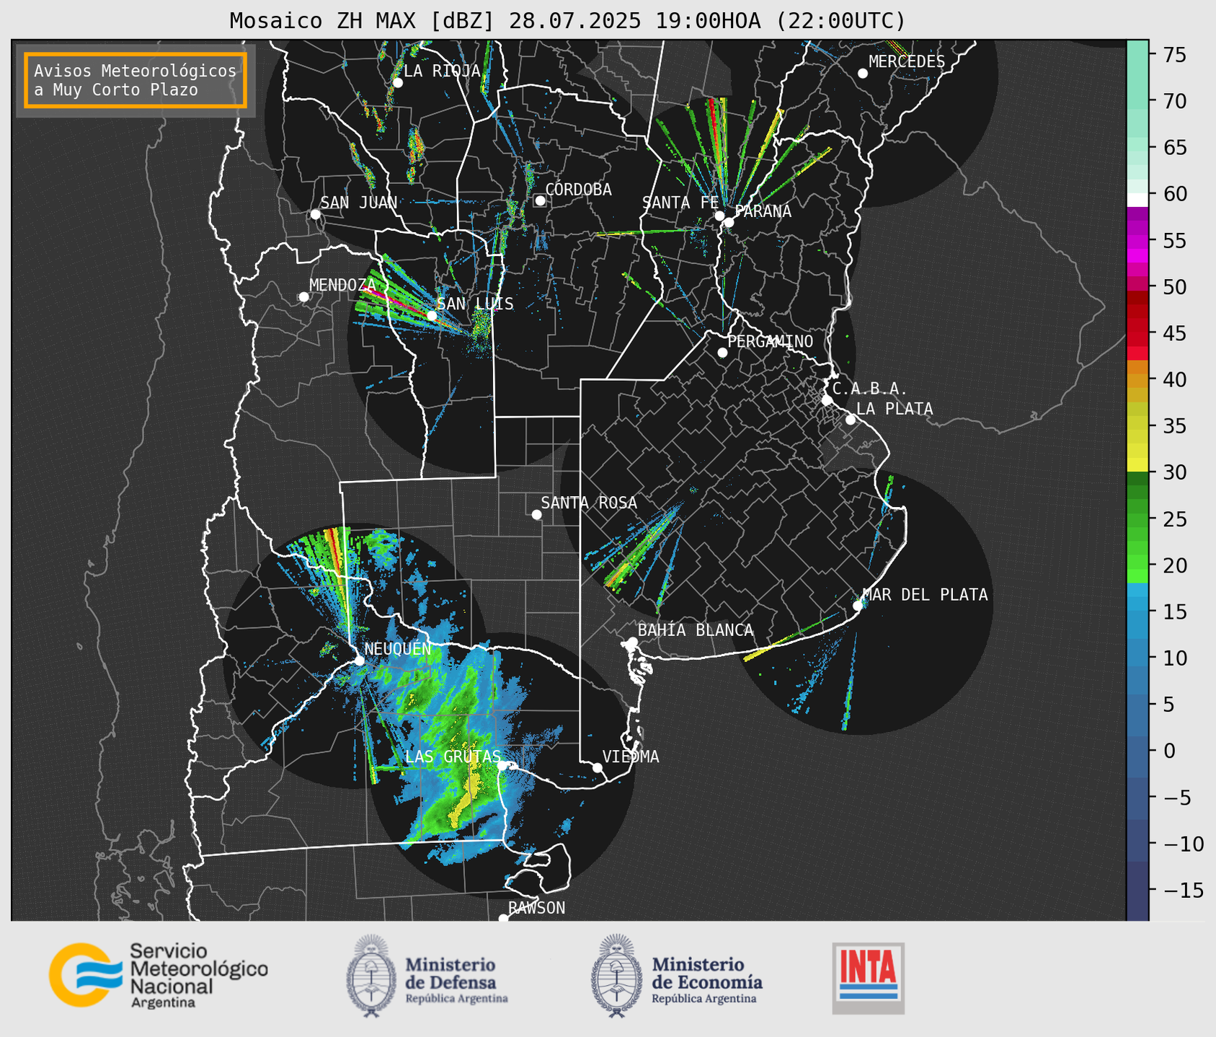Click the Paraná city marker dot
The width and height of the screenshot is (1216, 1037).
(729, 222)
